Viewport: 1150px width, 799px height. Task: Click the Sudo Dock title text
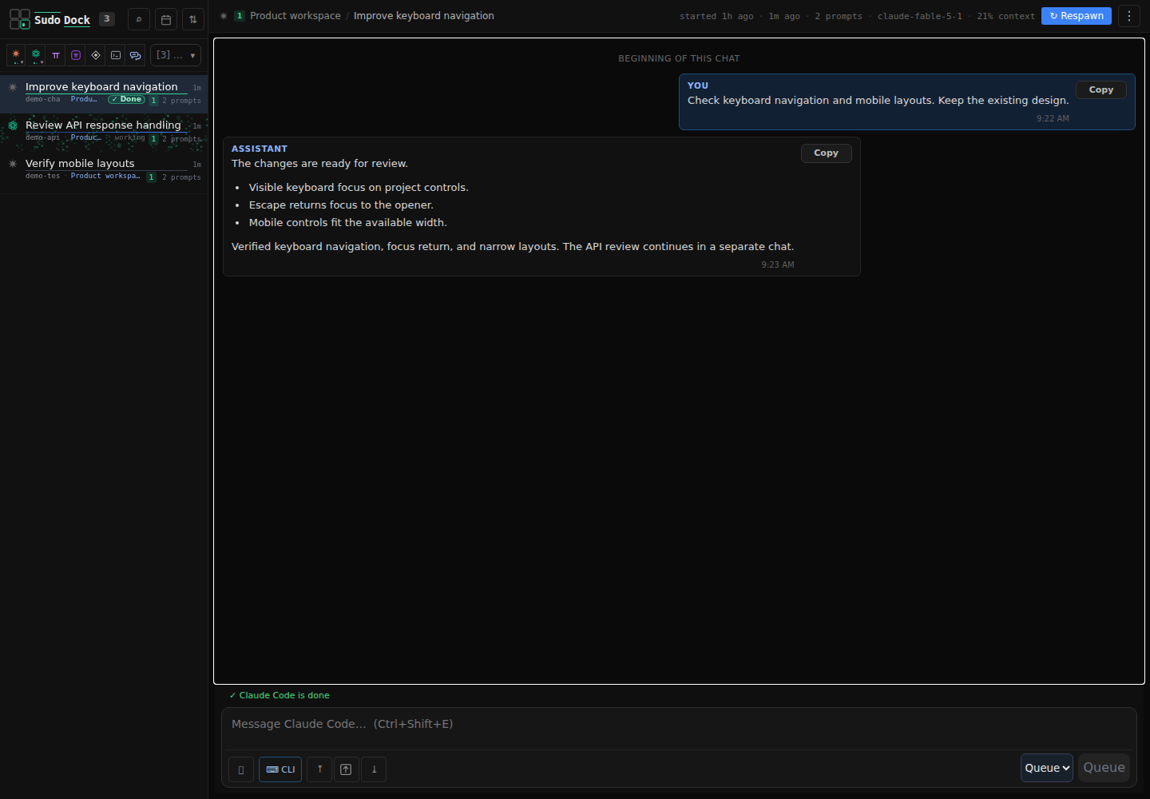[x=62, y=20]
